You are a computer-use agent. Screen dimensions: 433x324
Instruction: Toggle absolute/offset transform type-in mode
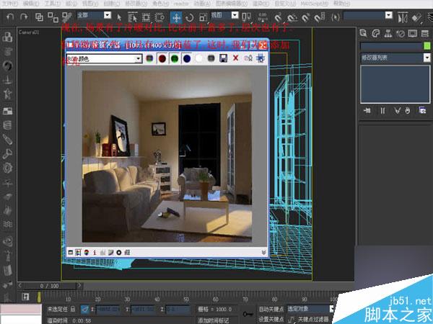coord(84,309)
